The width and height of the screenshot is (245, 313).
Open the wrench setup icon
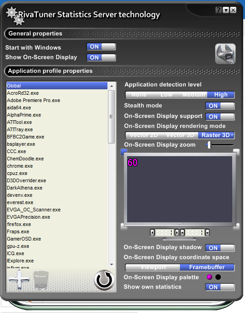pos(225,54)
